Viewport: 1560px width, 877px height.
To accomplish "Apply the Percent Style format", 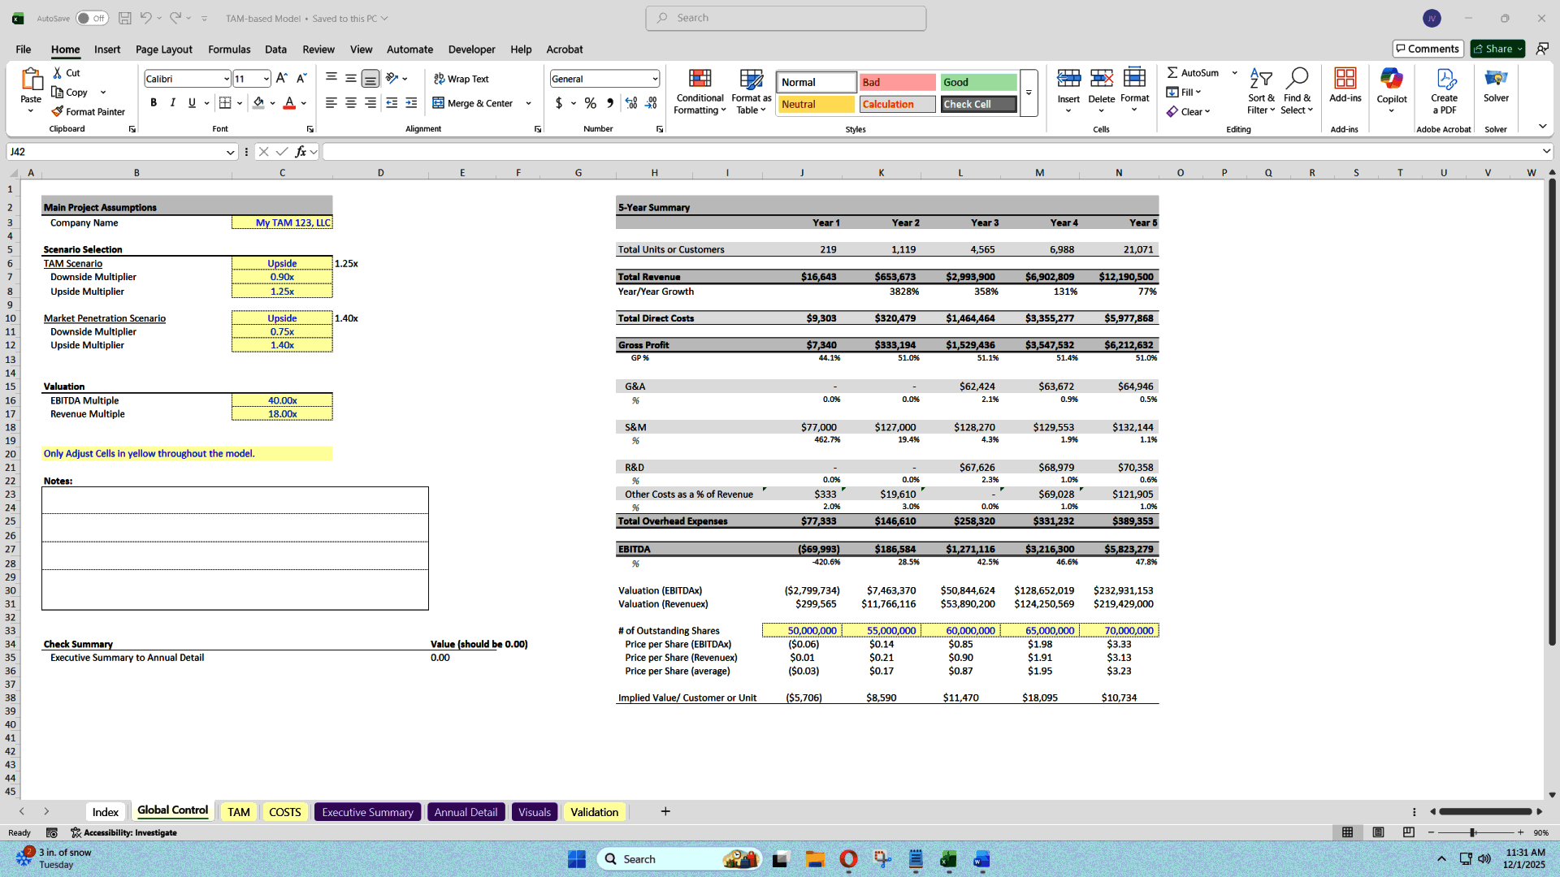I will click(590, 104).
